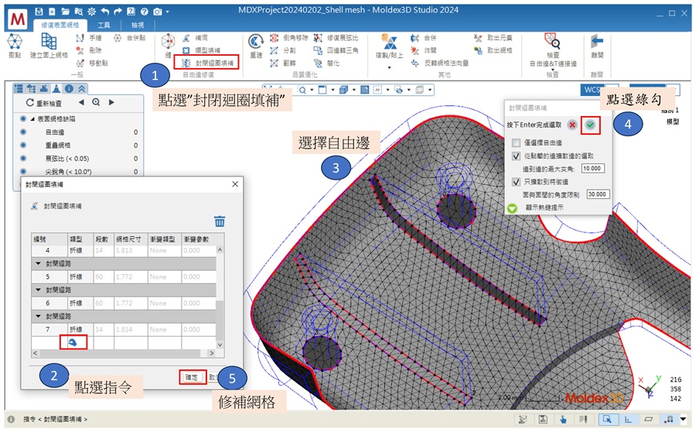Uncheck 只擴散到特徵邊 checkbox
The height and width of the screenshot is (432, 696).
click(x=516, y=181)
